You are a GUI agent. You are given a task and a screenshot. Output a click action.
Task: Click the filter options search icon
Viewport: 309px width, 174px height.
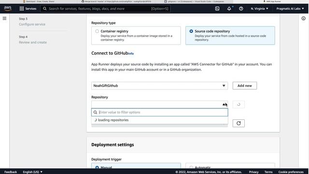click(96, 112)
